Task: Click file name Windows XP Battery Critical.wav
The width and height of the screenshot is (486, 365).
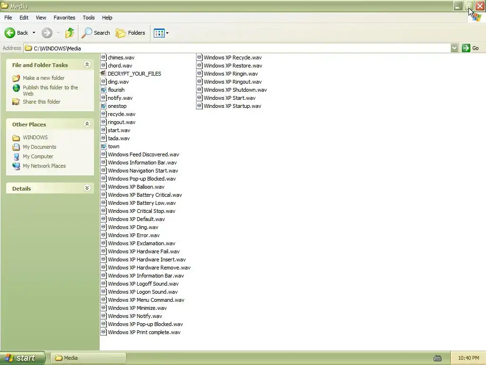Action: pos(145,195)
